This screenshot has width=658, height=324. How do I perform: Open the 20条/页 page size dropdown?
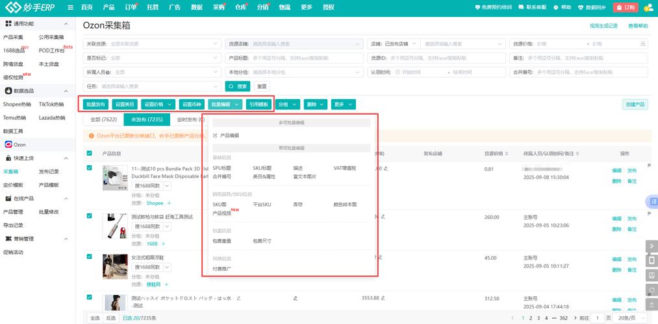point(630,318)
